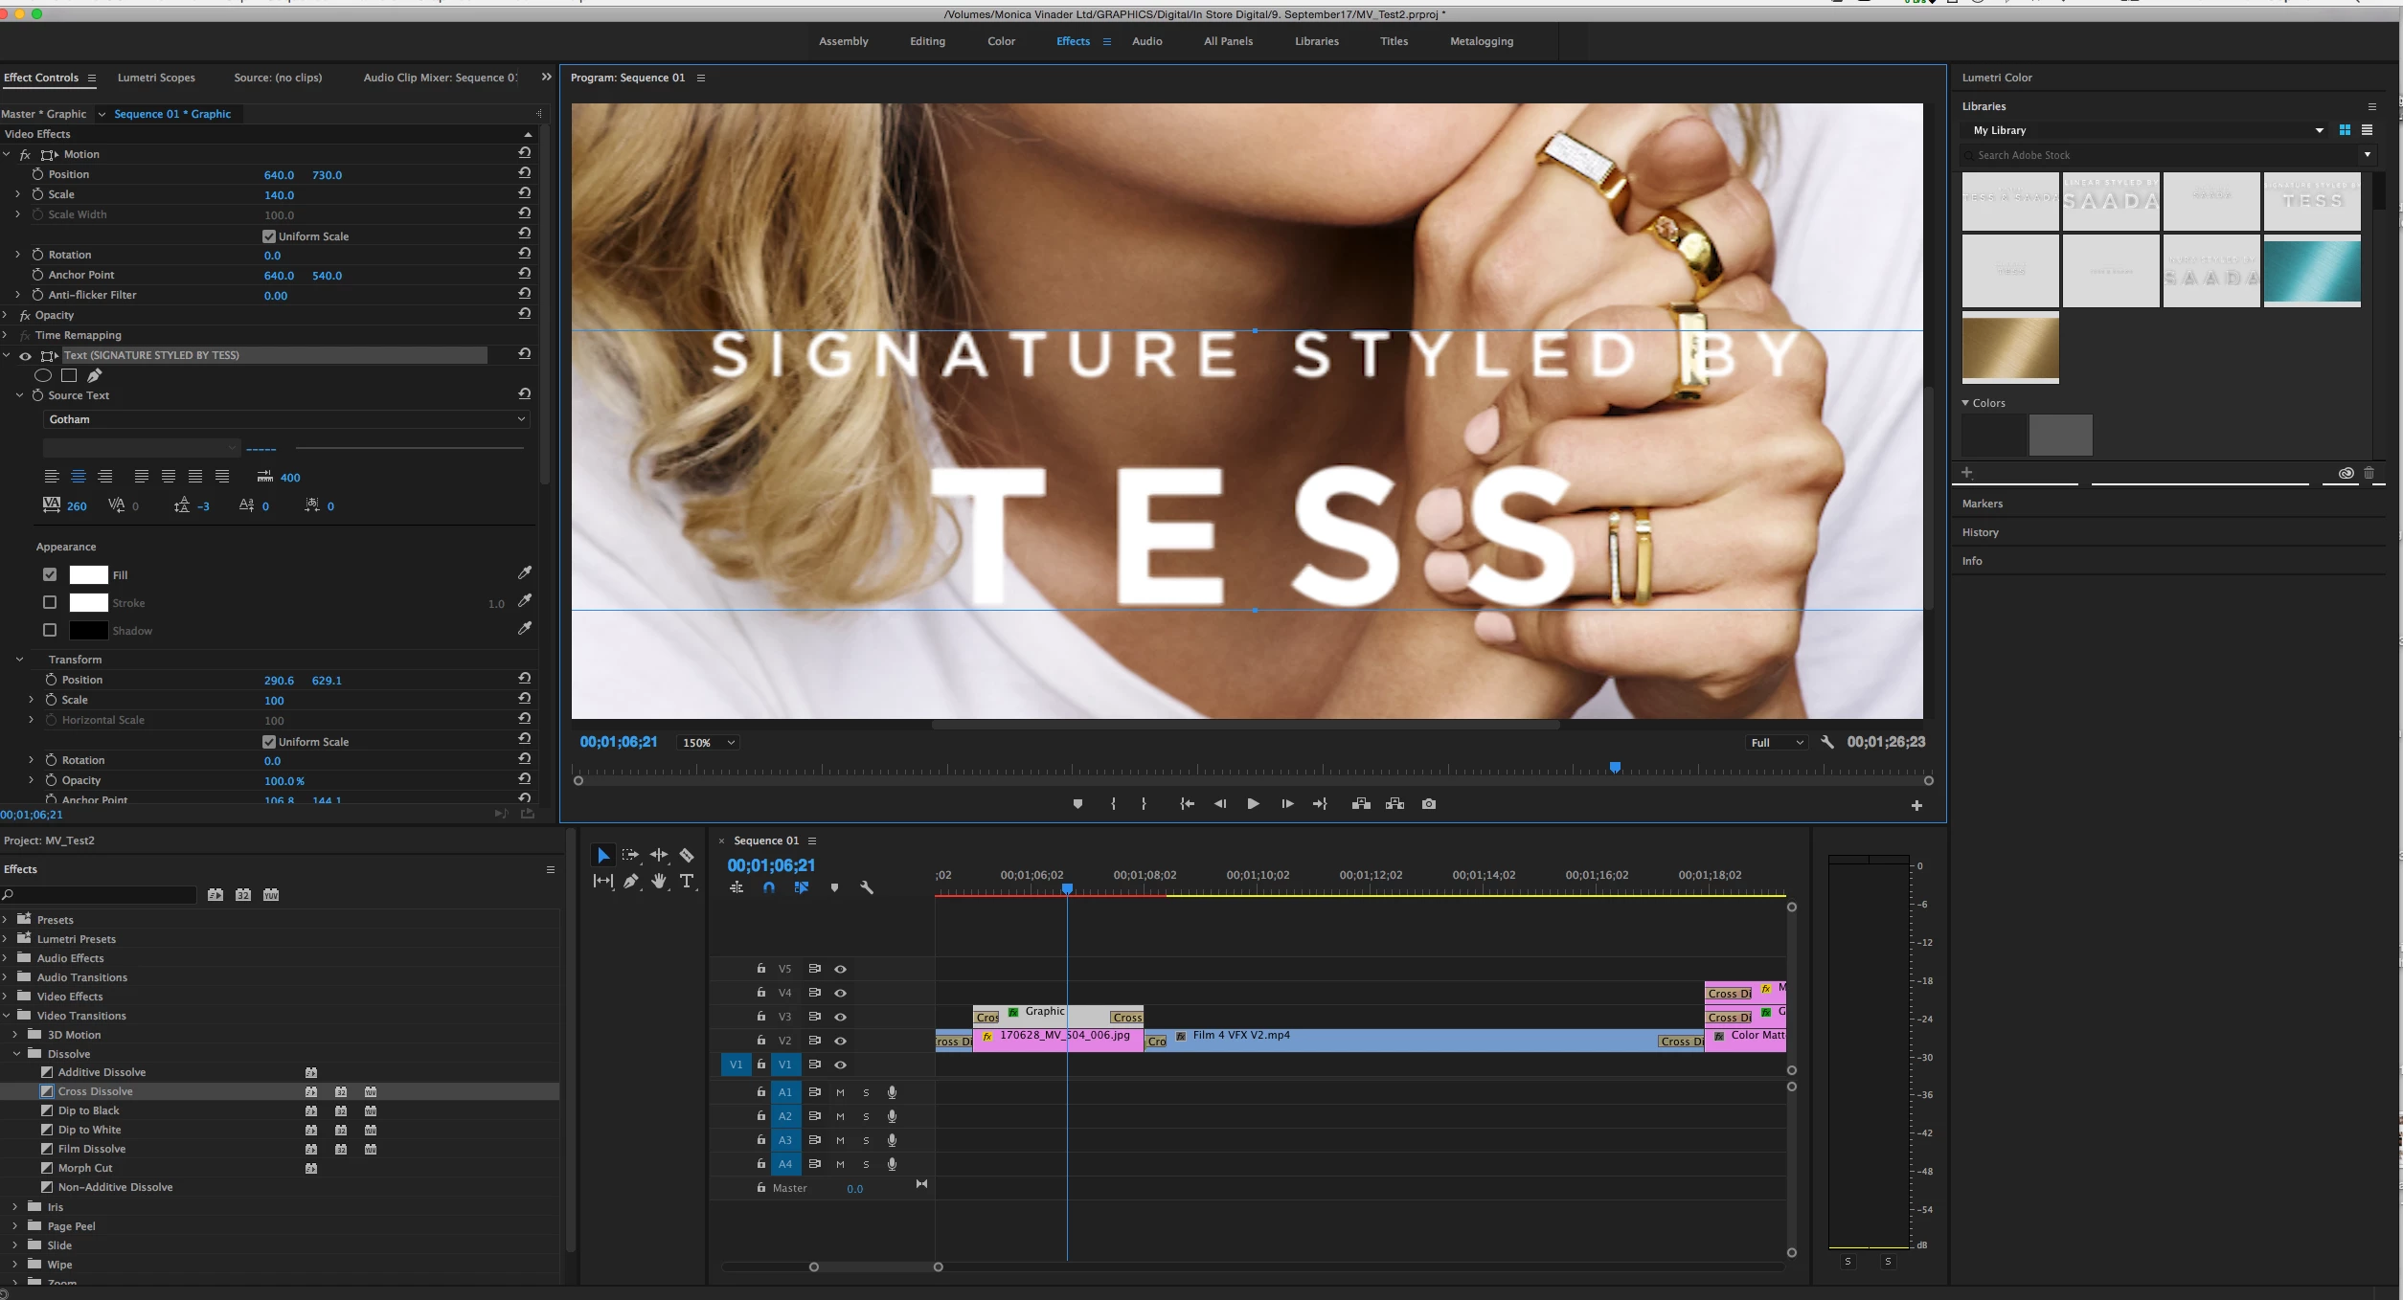Toggle the Stroke checkbox in Appearance

point(50,602)
